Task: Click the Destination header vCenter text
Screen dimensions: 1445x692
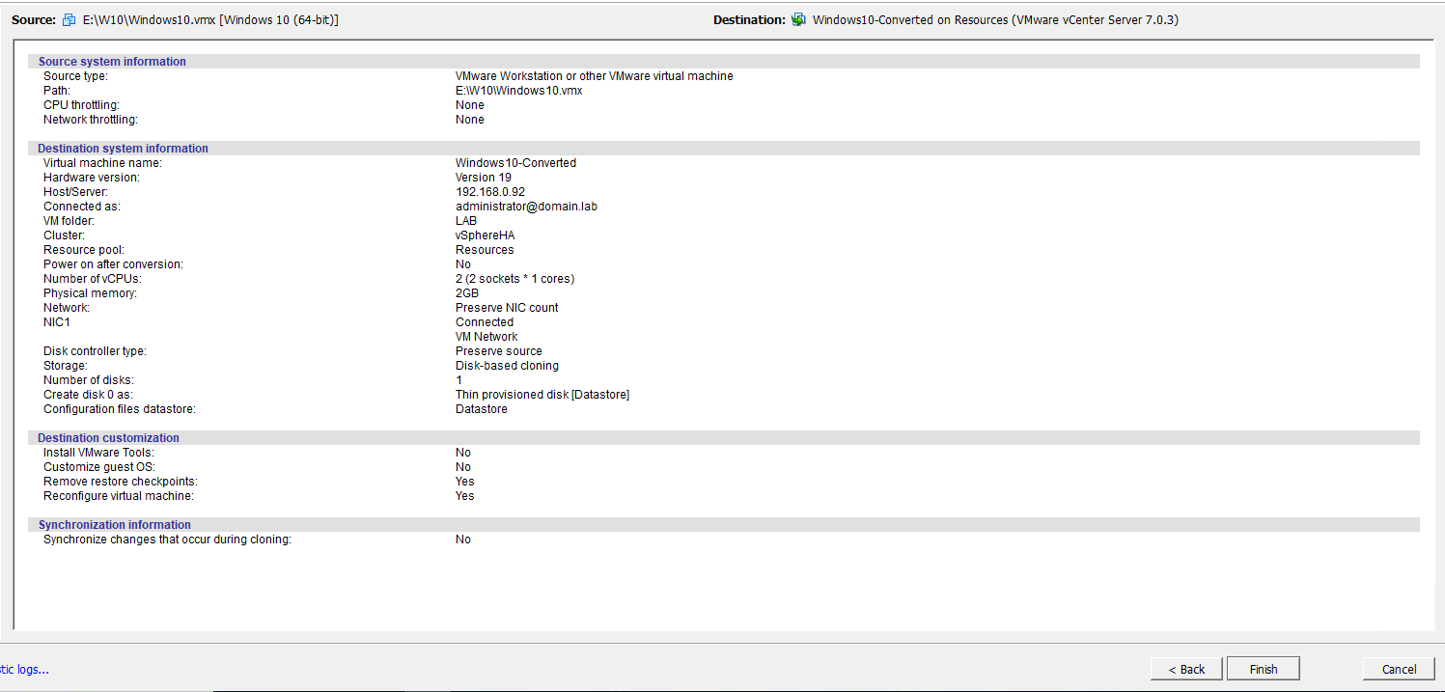Action: 995,19
